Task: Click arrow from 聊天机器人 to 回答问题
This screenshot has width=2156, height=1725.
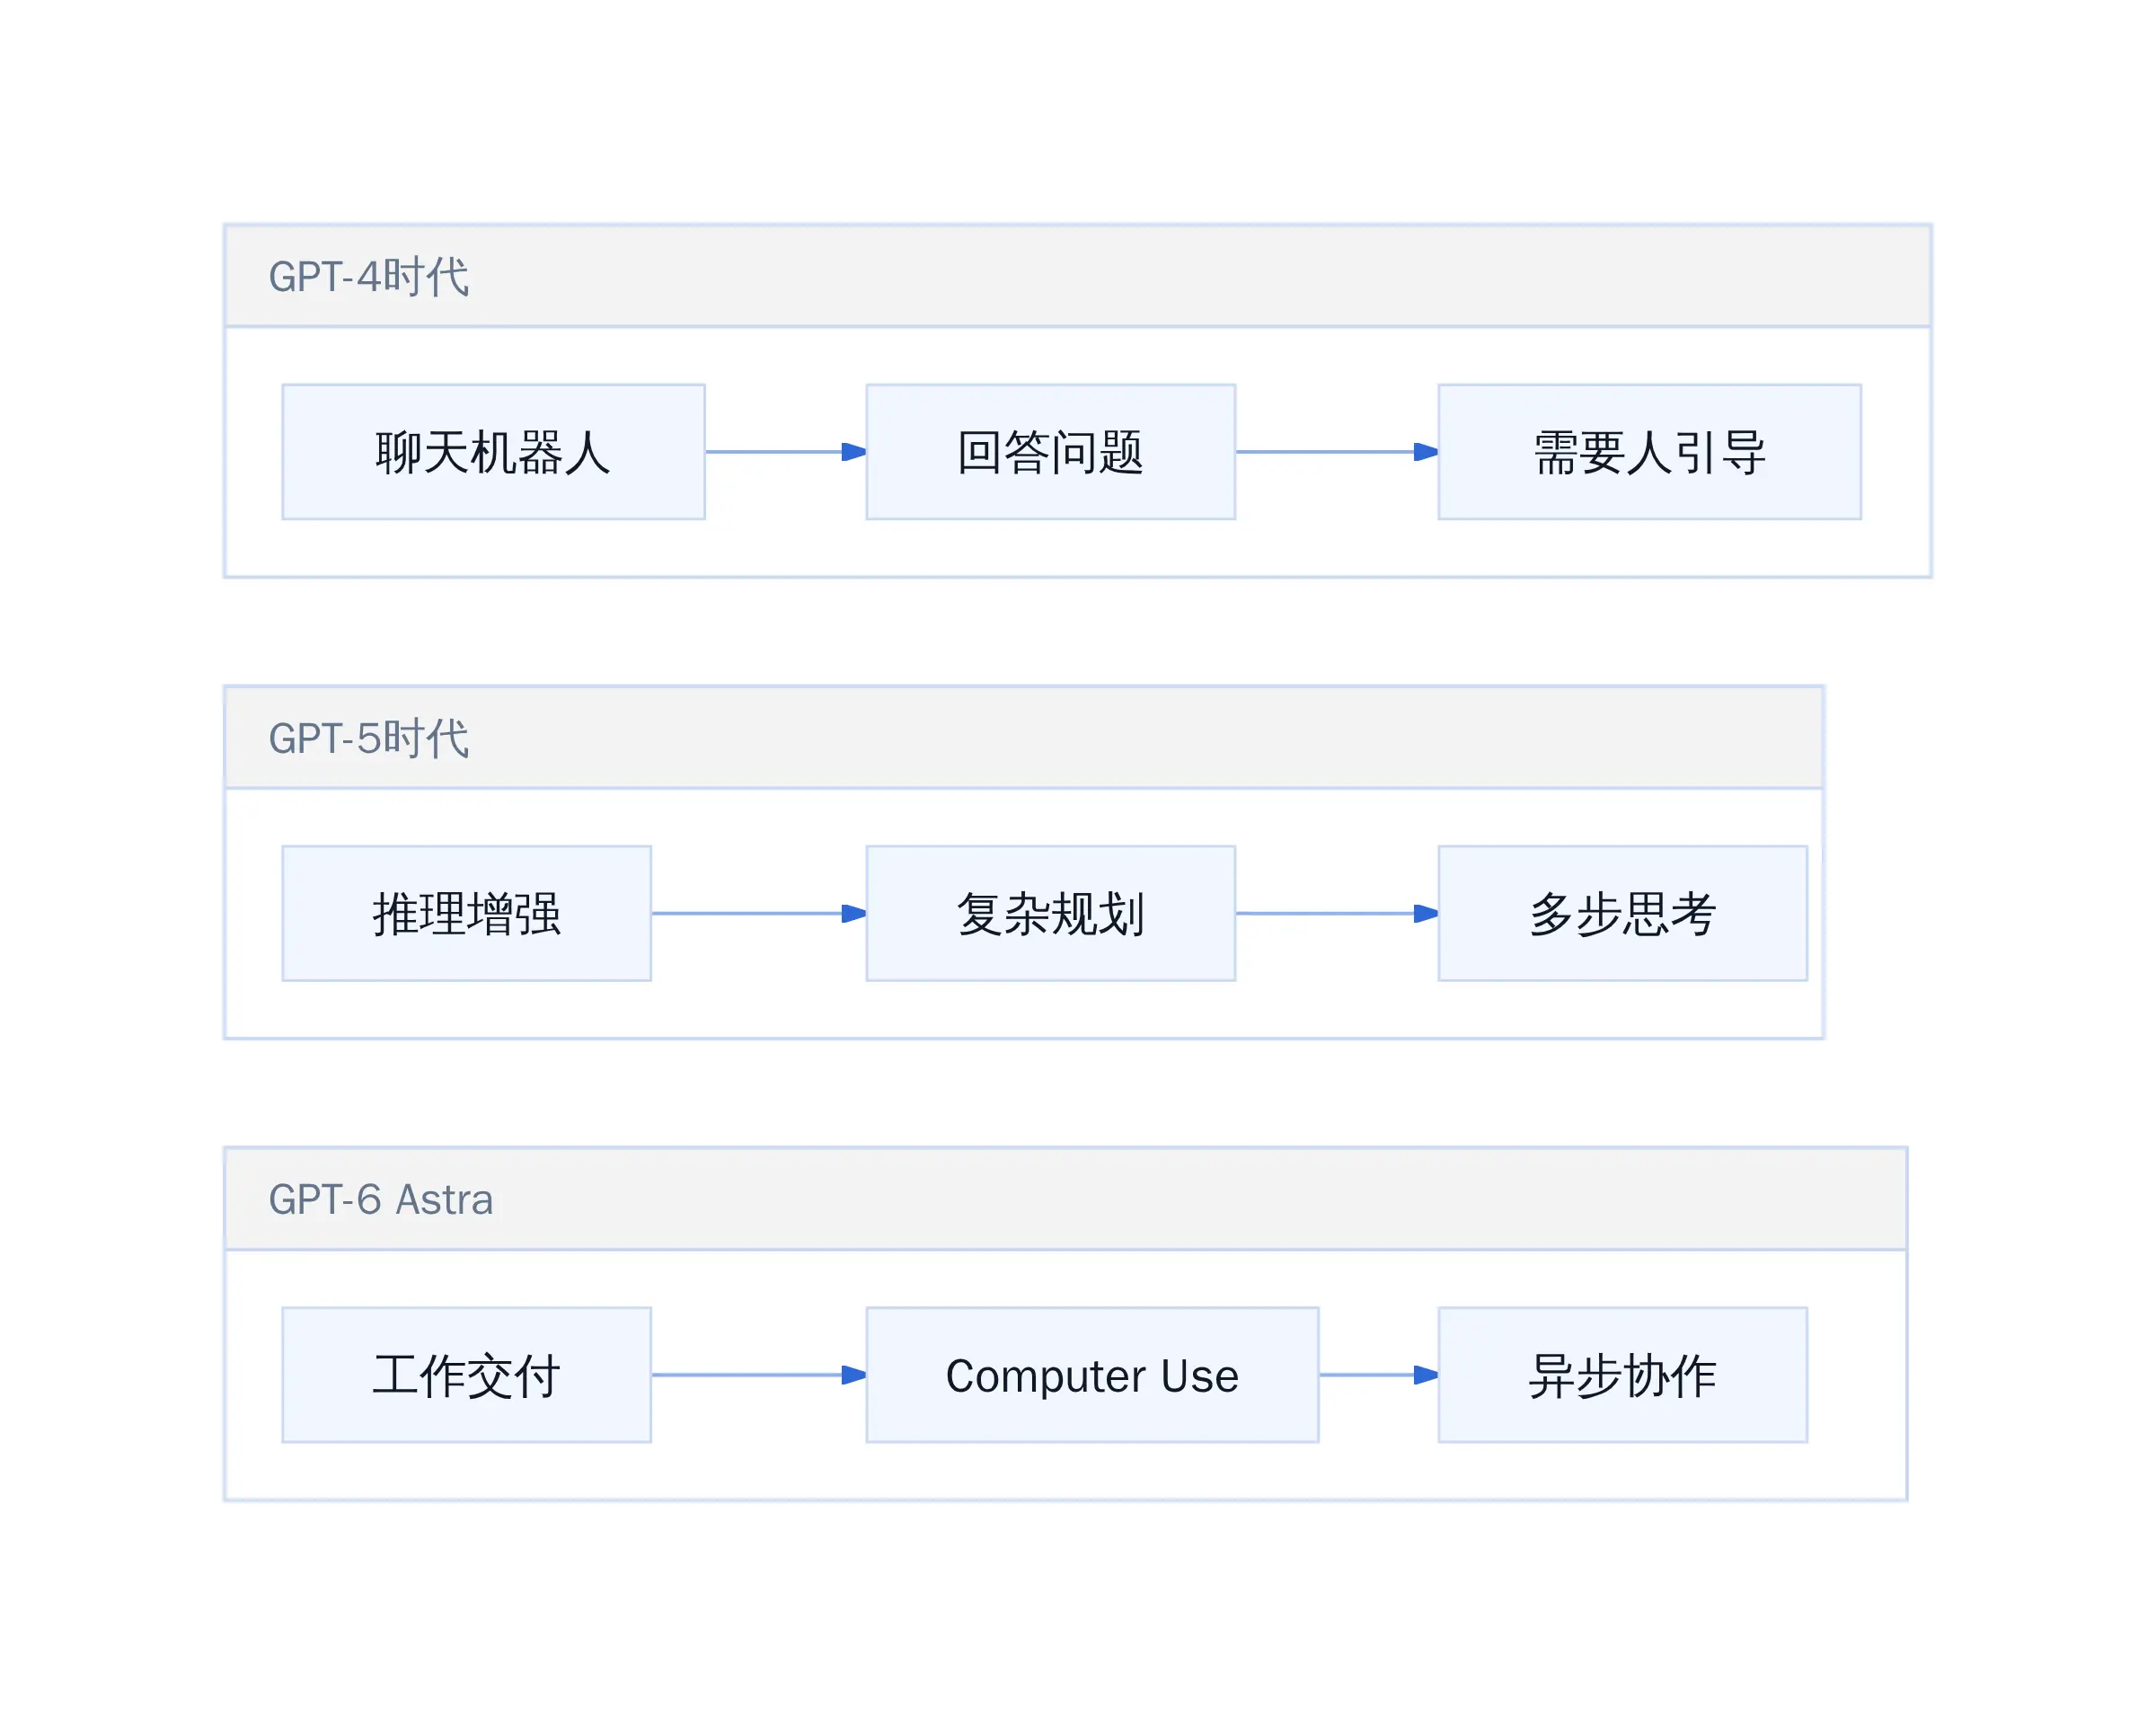Action: click(786, 452)
